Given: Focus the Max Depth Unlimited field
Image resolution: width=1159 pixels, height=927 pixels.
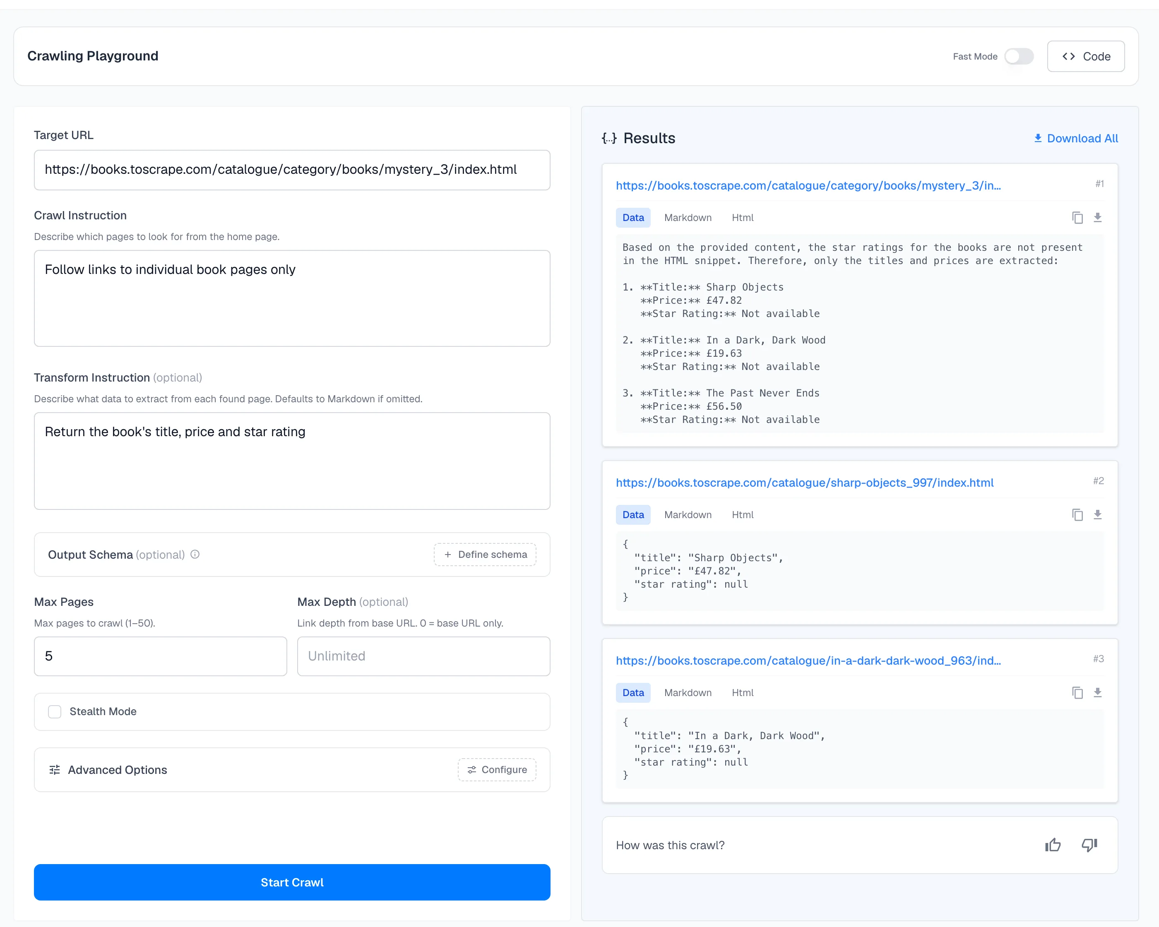Looking at the screenshot, I should pyautogui.click(x=423, y=656).
